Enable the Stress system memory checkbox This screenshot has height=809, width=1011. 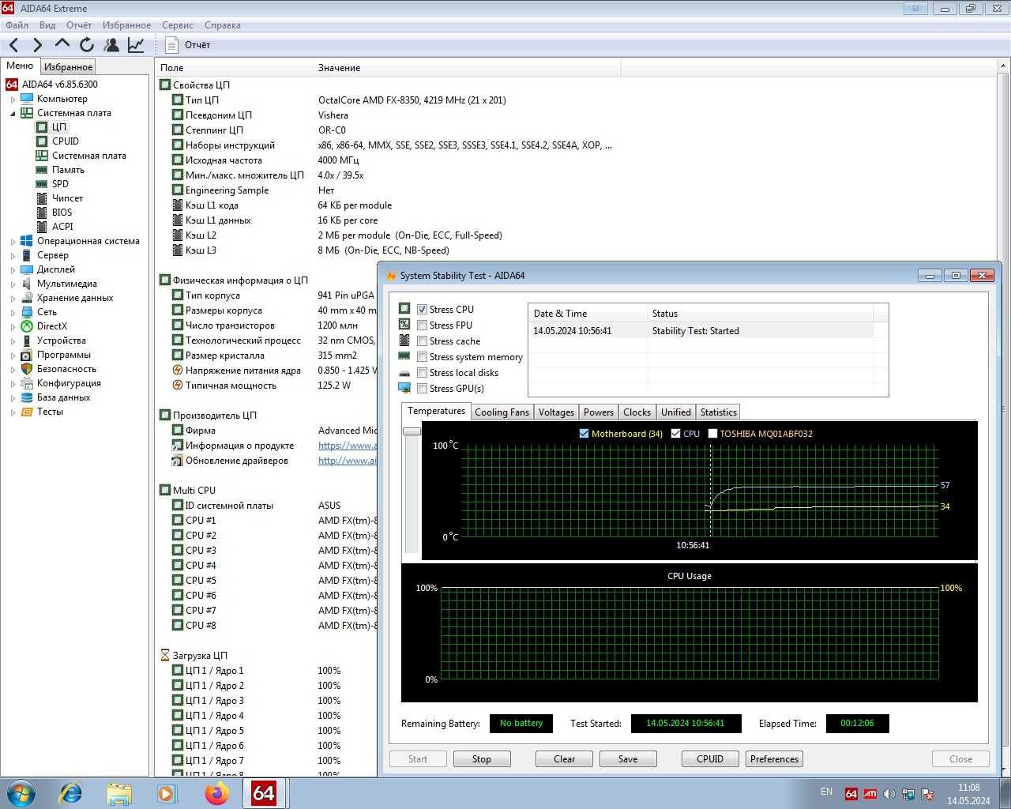coord(423,357)
